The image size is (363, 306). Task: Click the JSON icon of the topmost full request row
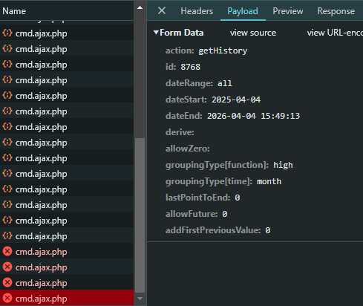(7, 33)
